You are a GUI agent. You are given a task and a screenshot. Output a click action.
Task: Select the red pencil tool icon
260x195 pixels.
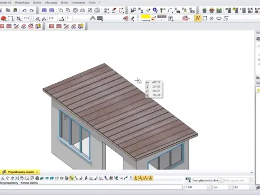pyautogui.click(x=133, y=18)
